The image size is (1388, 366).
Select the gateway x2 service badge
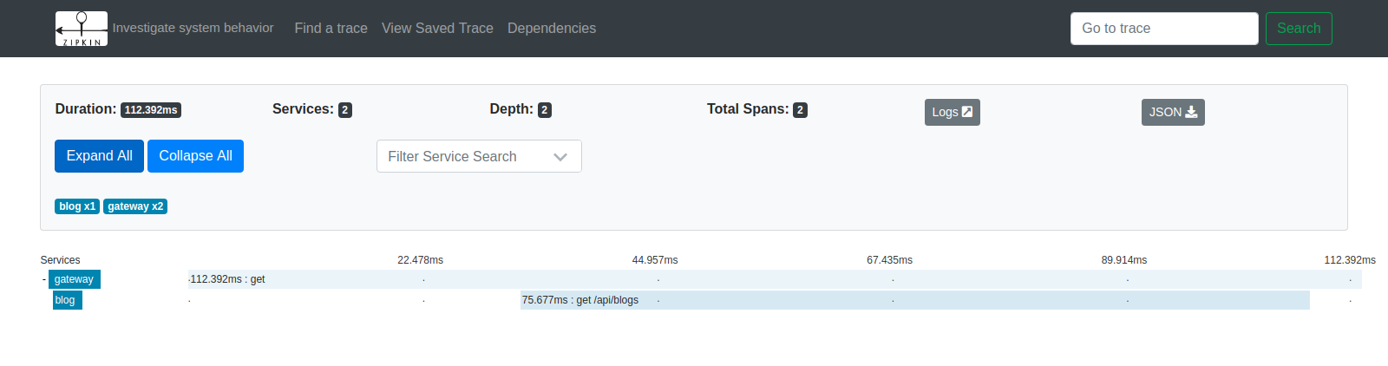135,206
